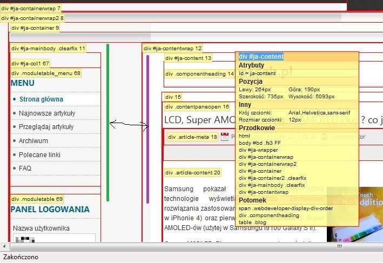Click the article image thumbnail

[x=355, y=214]
